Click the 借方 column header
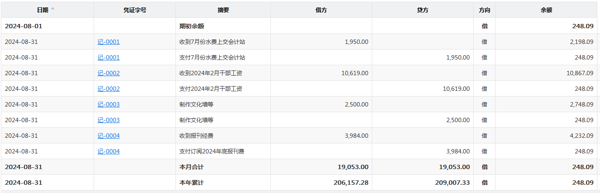Screen dimensions: 600x193 [x=321, y=10]
